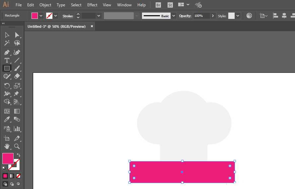Open Adobe Bridge with the Br icon
The image size is (295, 189).
(158, 5)
